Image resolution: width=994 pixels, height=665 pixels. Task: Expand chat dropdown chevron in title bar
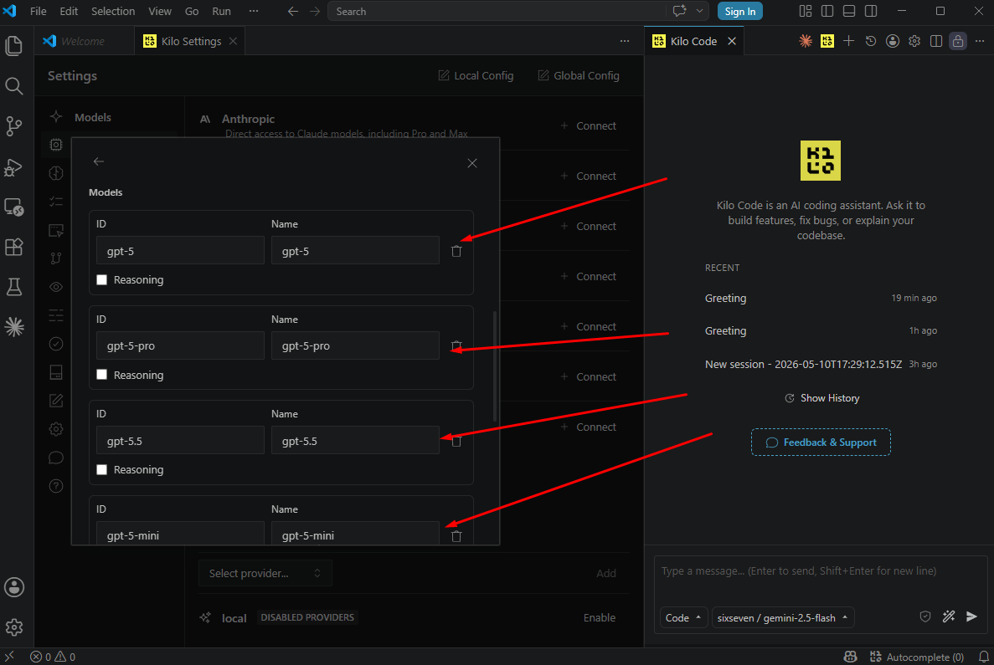(699, 11)
